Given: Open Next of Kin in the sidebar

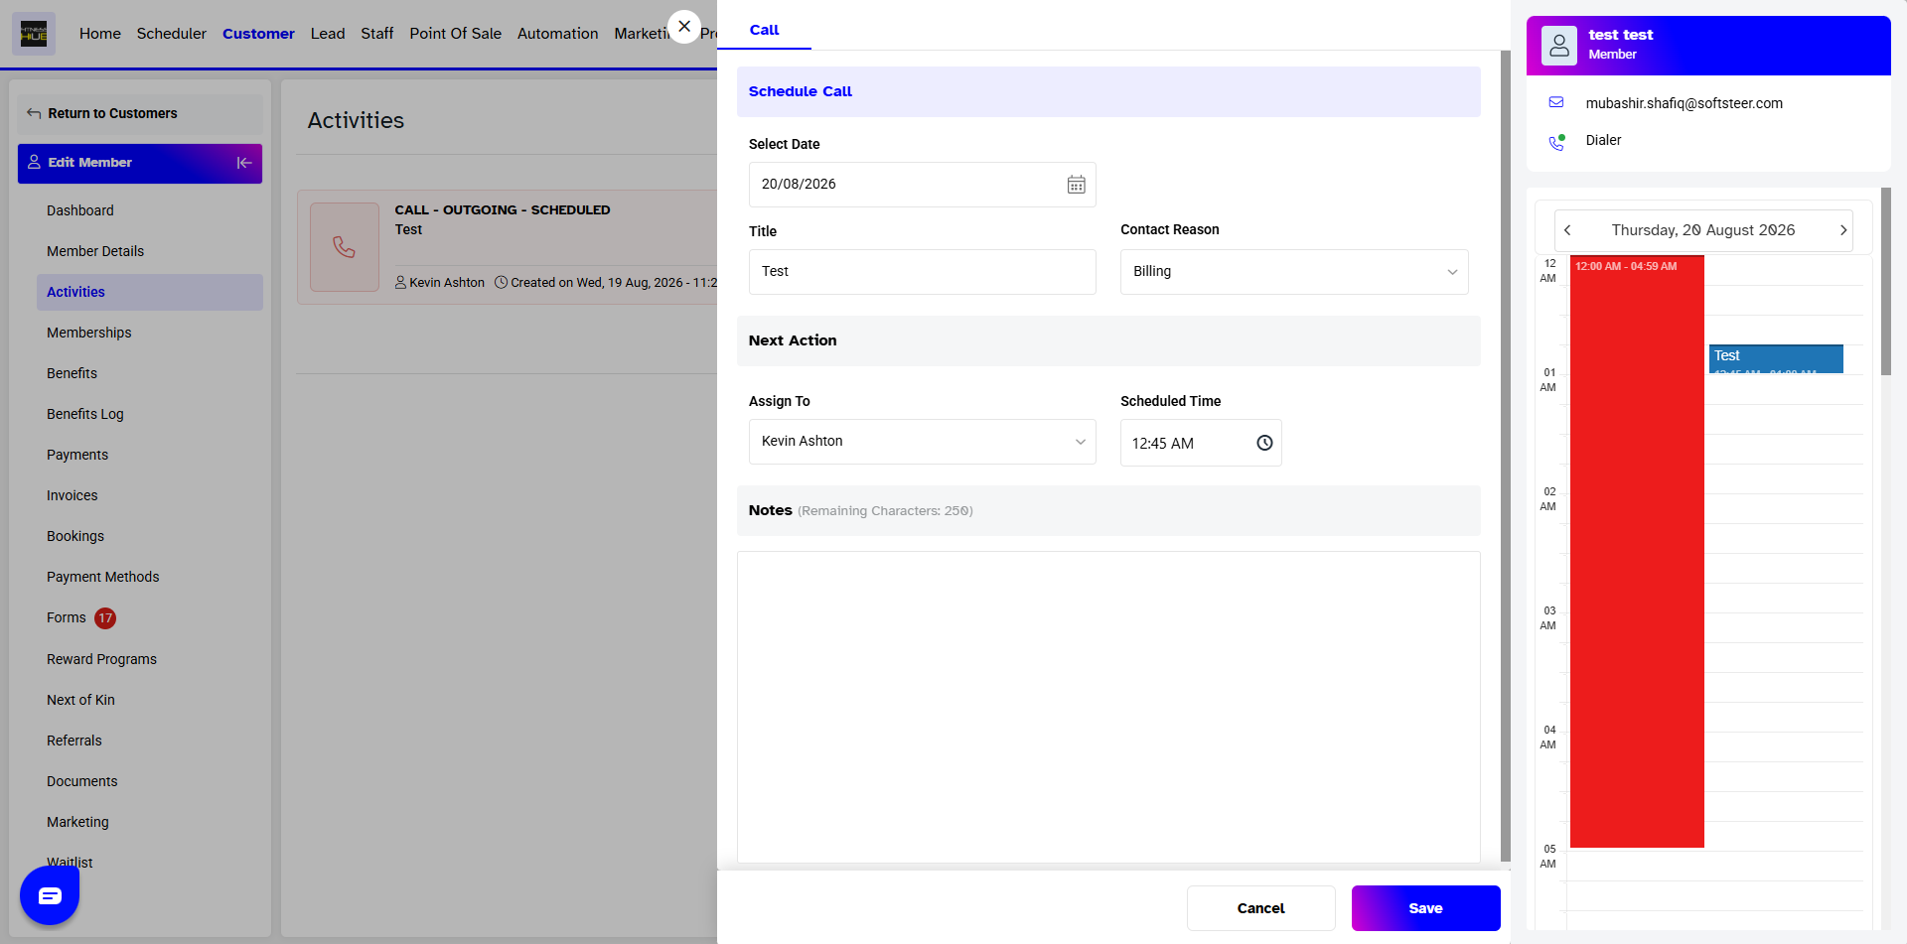Looking at the screenshot, I should tap(80, 700).
